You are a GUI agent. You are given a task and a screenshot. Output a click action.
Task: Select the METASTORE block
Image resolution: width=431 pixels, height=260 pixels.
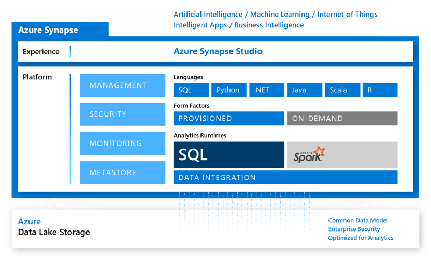(123, 172)
